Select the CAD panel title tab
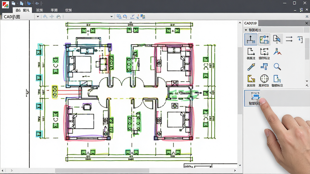The width and height of the screenshot is (310, 174). coord(250,23)
